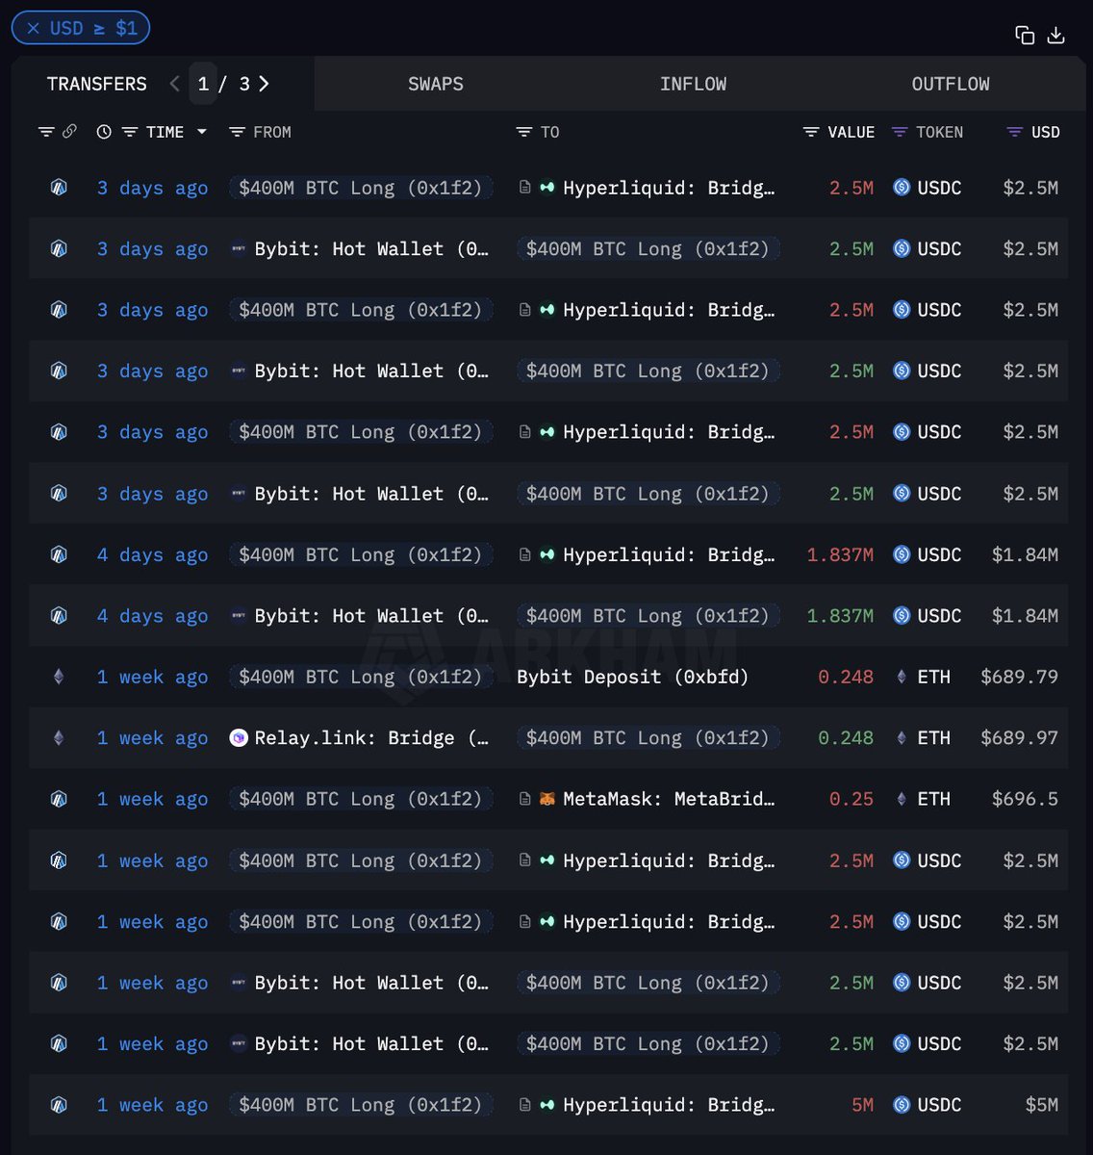Open Bybit: Hot Wallet in the green 1.837M row

click(x=371, y=616)
